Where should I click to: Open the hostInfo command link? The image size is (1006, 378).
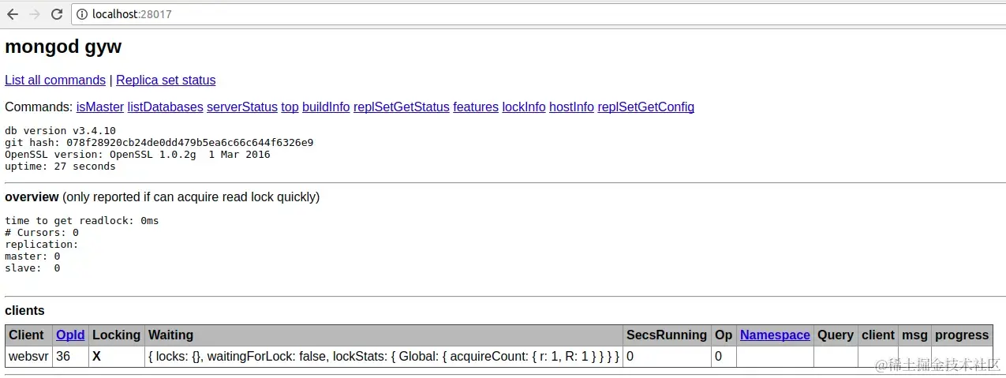click(572, 107)
